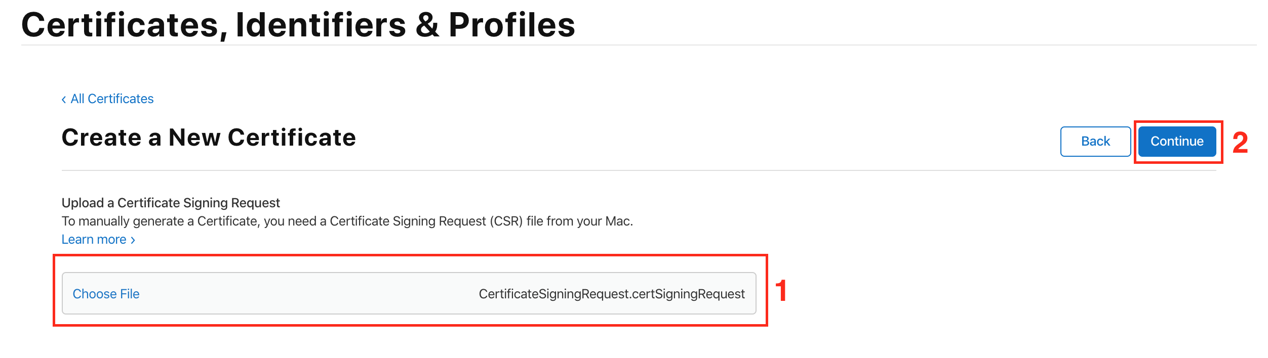
Task: Click the left chevron before All Certificates
Action: 64,100
